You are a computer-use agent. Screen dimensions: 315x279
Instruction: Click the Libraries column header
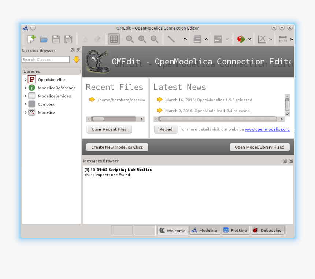51,71
